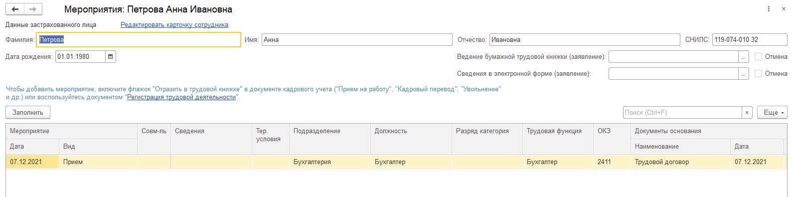
Task: Click the Тер. условия column header
Action: click(x=271, y=139)
